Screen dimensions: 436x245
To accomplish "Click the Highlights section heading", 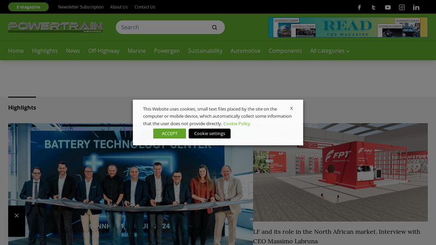I will coord(22,107).
